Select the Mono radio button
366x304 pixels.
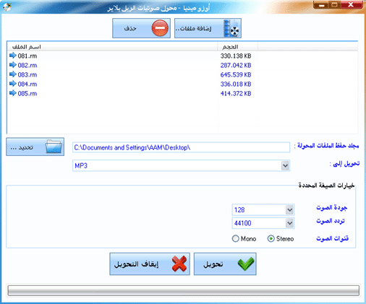(236, 238)
